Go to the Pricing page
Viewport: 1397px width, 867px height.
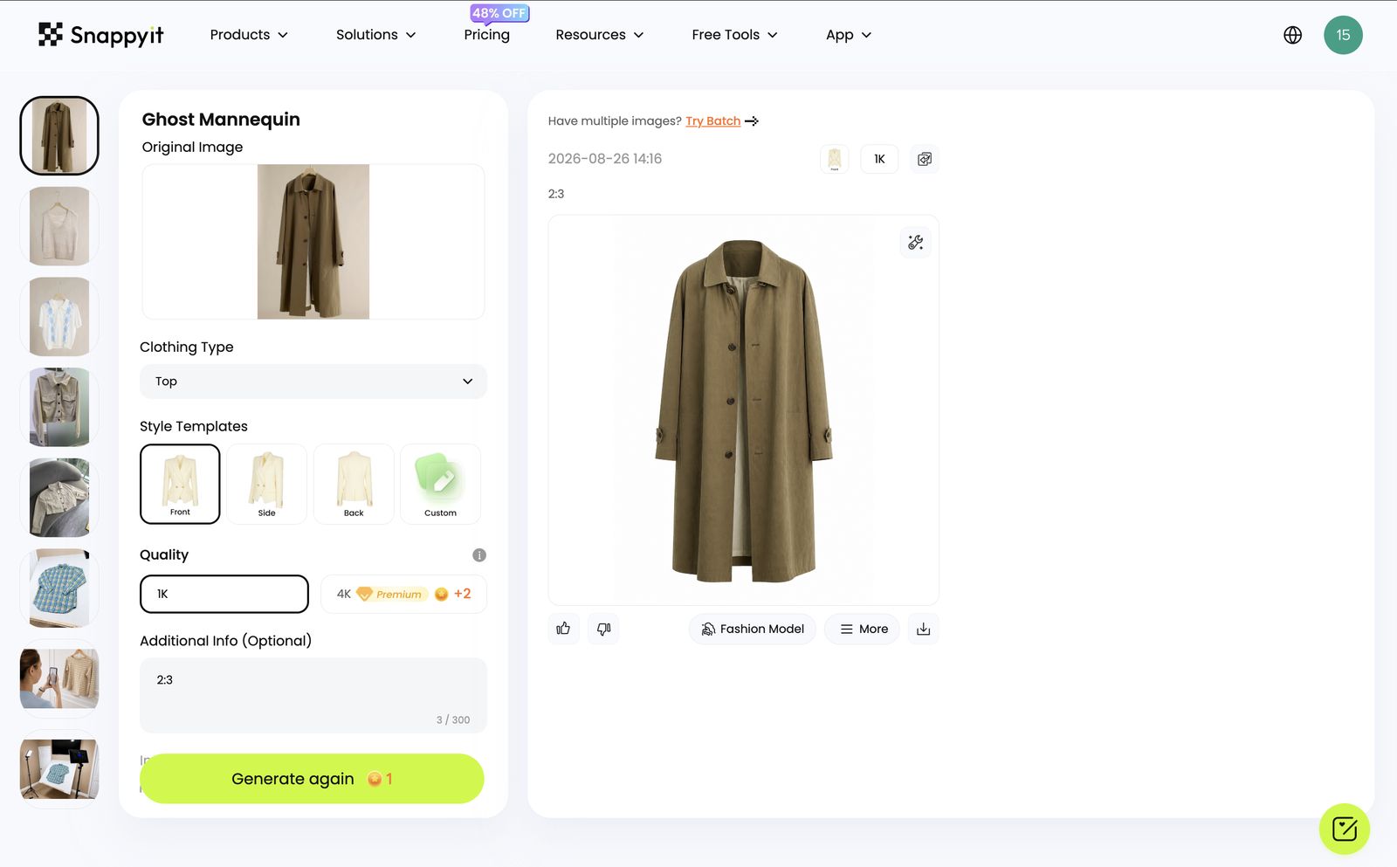pos(487,35)
